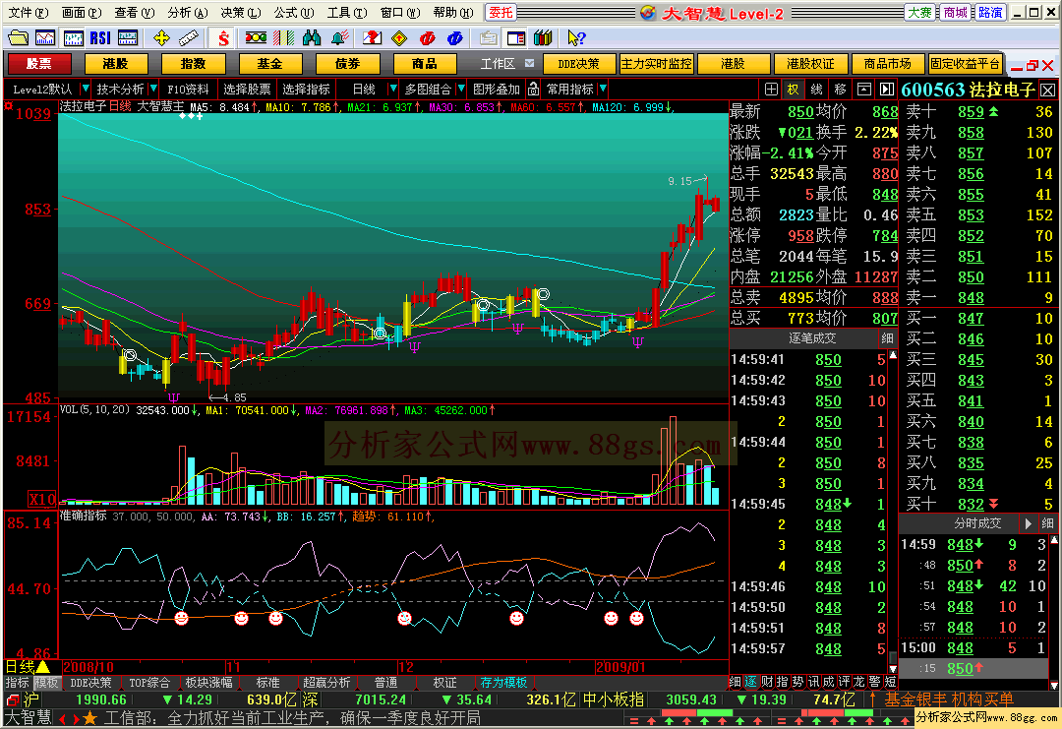This screenshot has height=729, width=1062.
Task: Click the 主力实时监控 button
Action: coord(656,64)
